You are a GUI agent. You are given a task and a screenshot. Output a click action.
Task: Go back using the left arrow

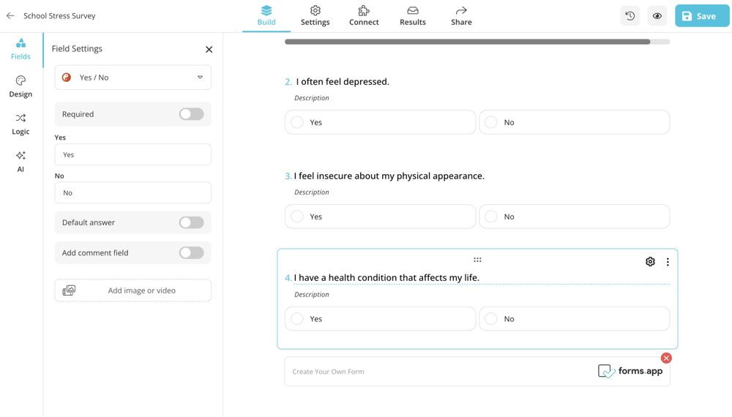pos(10,16)
